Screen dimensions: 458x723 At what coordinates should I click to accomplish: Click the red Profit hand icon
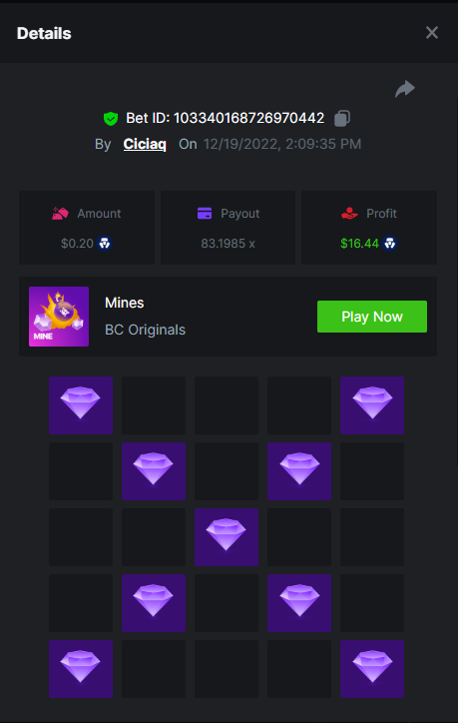pyautogui.click(x=349, y=214)
